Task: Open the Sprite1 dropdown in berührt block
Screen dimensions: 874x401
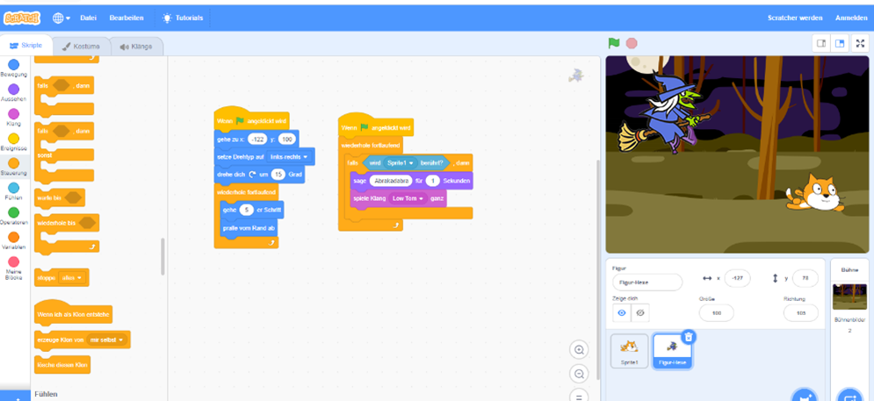Action: point(401,163)
